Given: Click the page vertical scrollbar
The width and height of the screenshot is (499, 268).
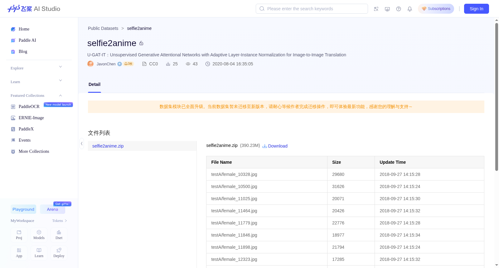Looking at the screenshot, I should click(x=497, y=97).
